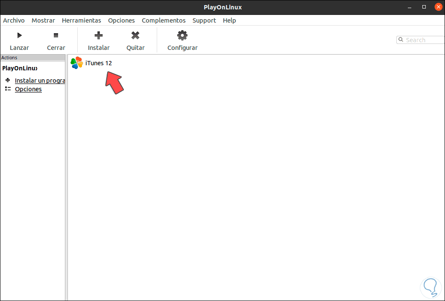
Task: Click the Actions panel header
Action: coord(33,58)
